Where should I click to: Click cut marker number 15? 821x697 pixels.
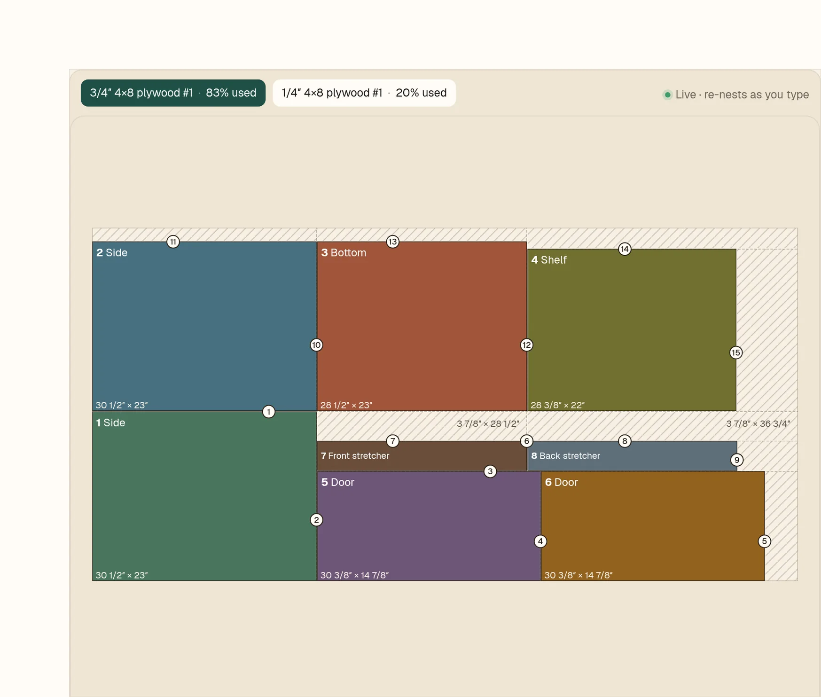point(736,352)
